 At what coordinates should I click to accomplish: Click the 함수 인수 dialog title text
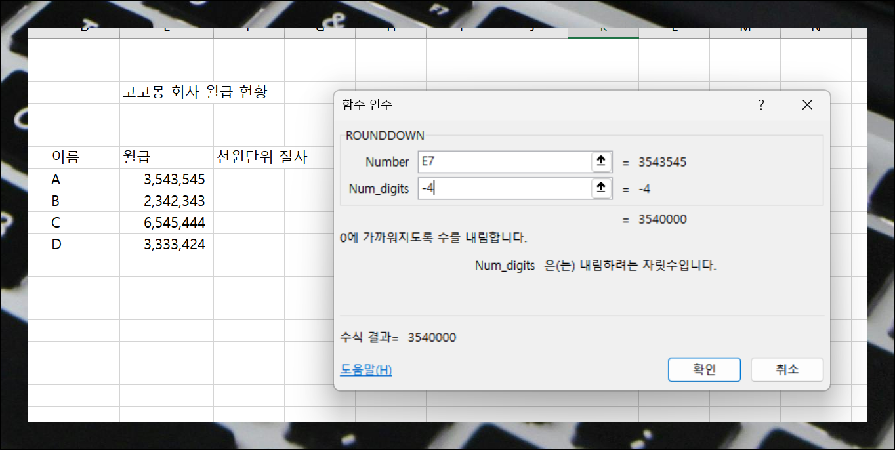[x=367, y=105]
